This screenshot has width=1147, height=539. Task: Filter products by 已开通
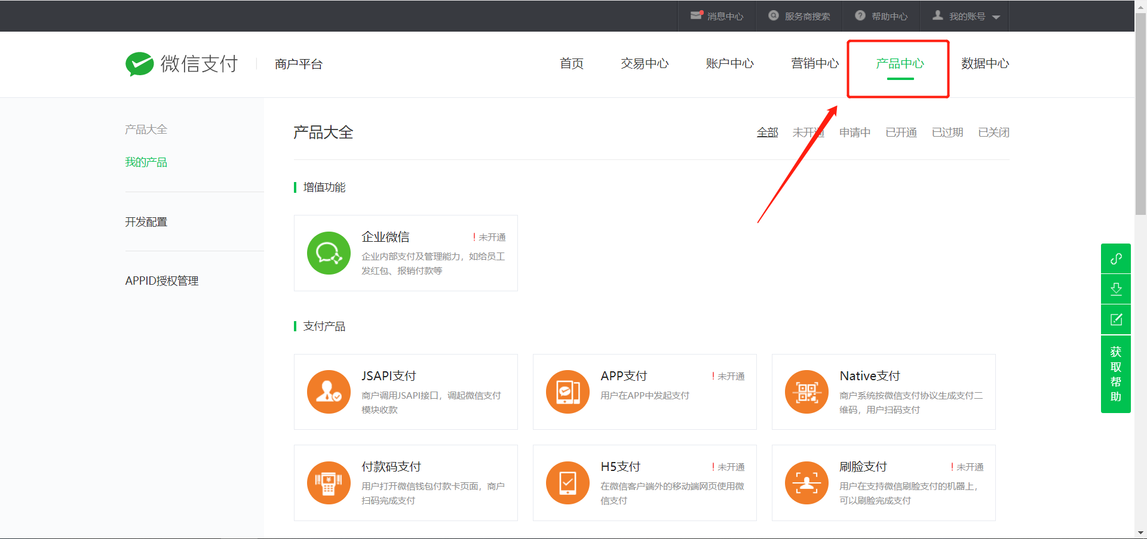coord(901,133)
